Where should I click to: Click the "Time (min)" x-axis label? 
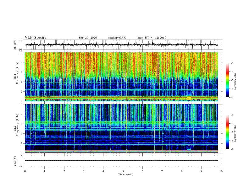(126, 174)
